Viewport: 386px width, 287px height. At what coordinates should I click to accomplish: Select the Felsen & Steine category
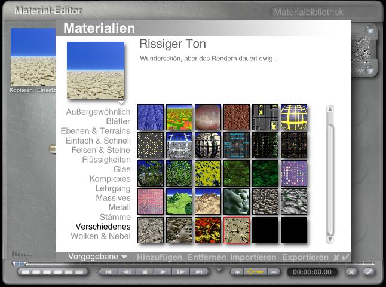tap(101, 150)
